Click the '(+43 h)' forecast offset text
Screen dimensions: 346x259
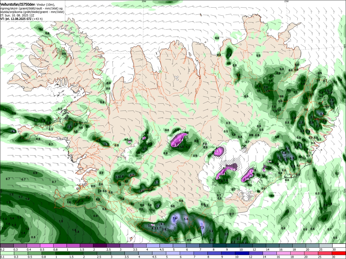click(x=37, y=19)
